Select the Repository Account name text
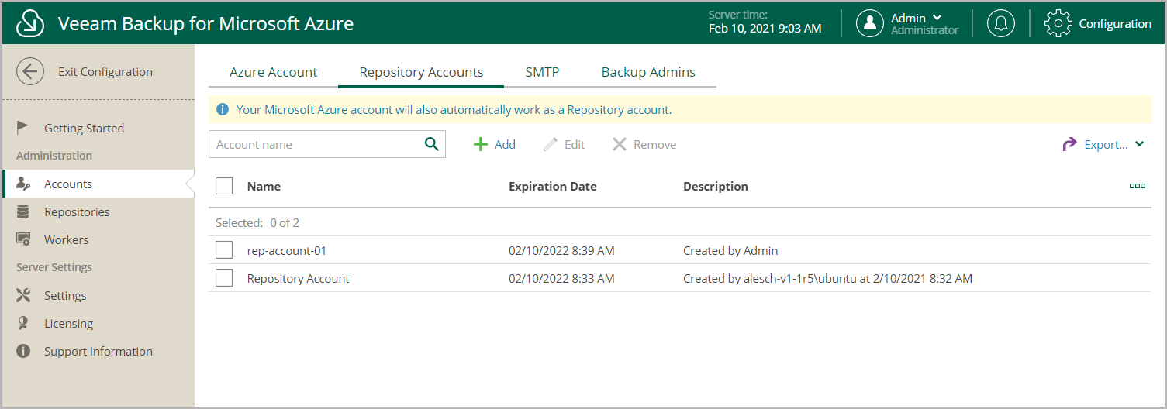The height and width of the screenshot is (409, 1167). tap(299, 278)
